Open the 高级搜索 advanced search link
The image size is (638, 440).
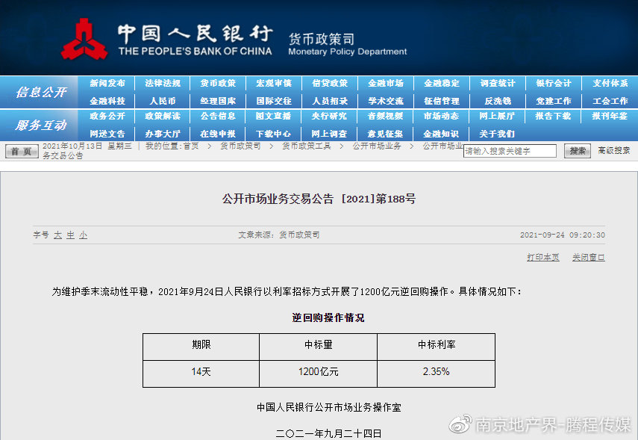click(x=614, y=150)
